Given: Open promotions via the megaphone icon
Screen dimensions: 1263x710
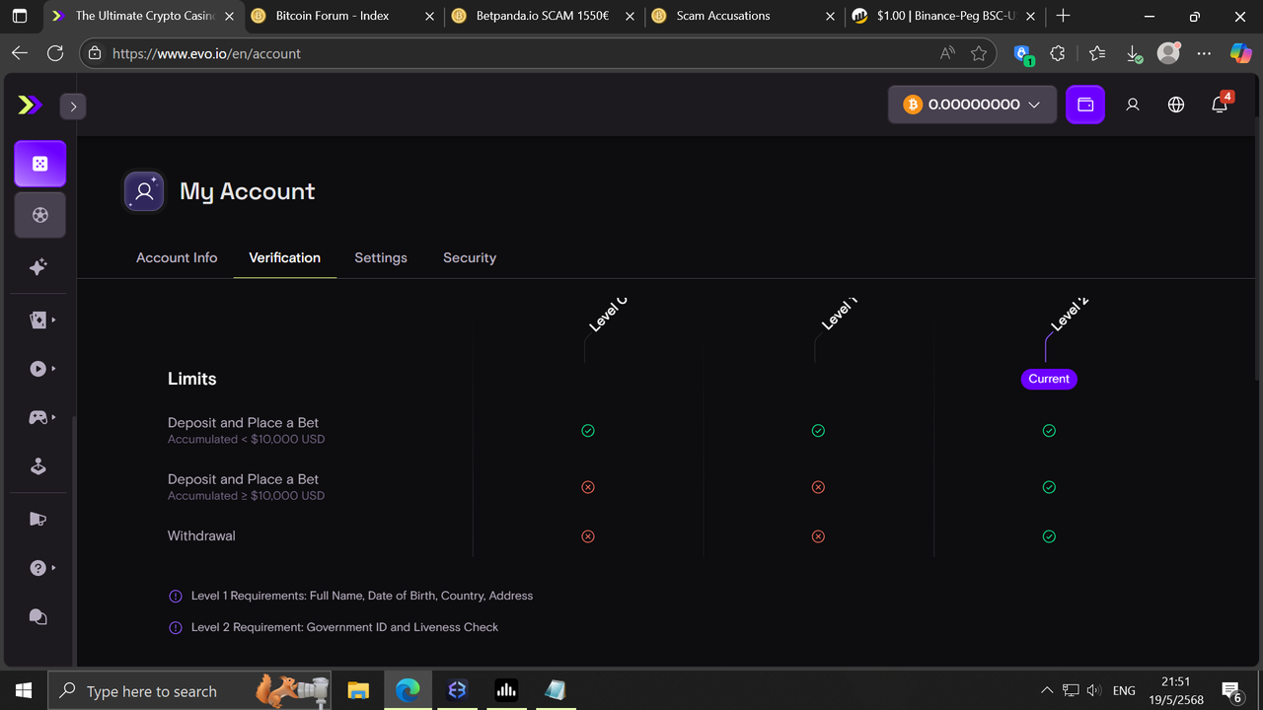Looking at the screenshot, I should [x=39, y=518].
